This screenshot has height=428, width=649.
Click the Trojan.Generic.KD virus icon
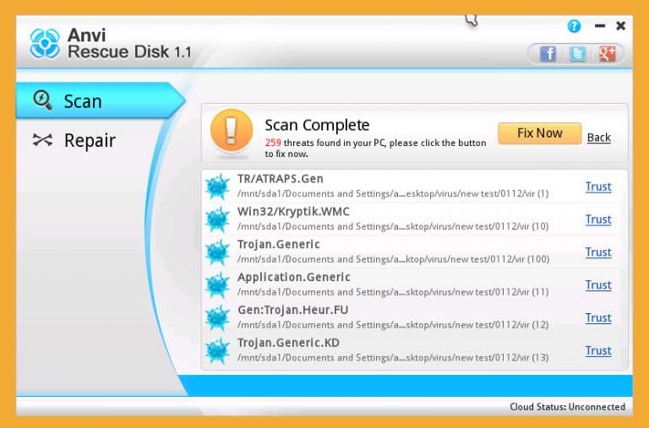tap(218, 350)
